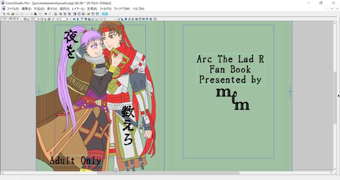Click the copy icon in main toolbar
Screen dimensions: 340x180
point(31,14)
